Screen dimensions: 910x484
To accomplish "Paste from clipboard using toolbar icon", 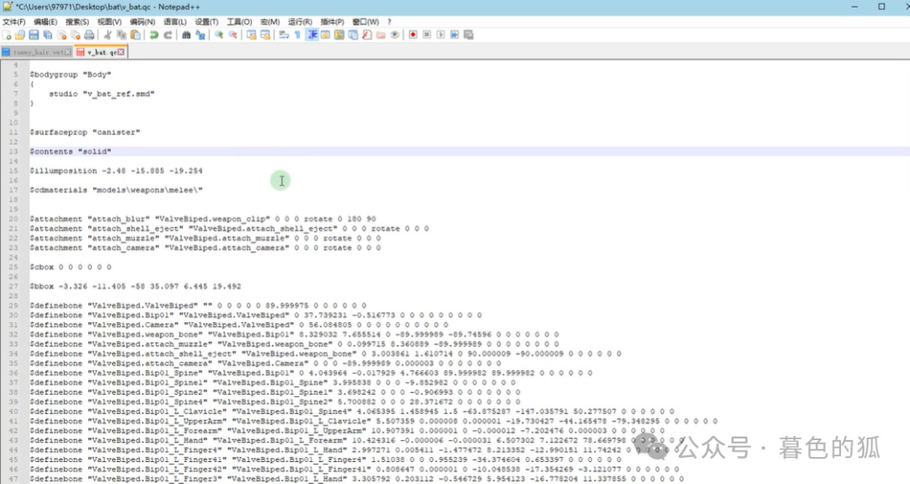I will click(x=135, y=35).
